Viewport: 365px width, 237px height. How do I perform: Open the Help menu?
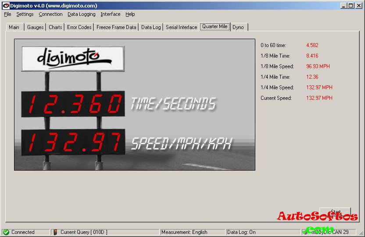pos(130,14)
